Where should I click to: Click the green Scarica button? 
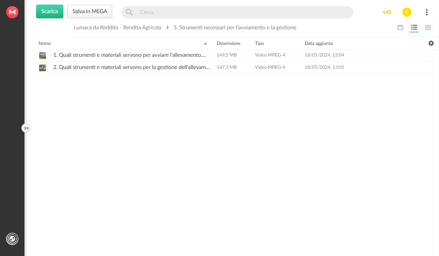coord(50,11)
